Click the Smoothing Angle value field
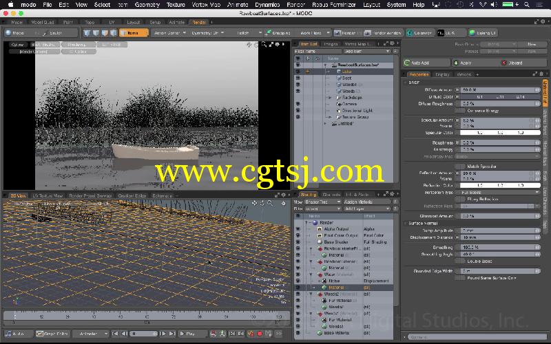This screenshot has height=344, width=551. point(500,254)
